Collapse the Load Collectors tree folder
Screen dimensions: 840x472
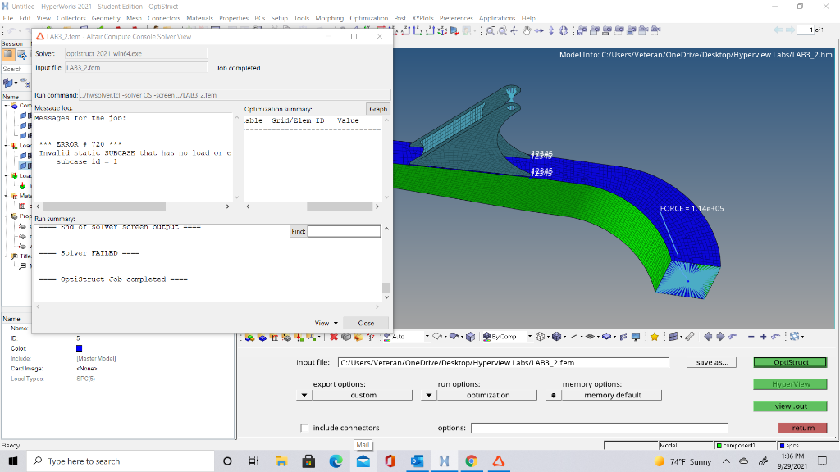click(x=7, y=145)
